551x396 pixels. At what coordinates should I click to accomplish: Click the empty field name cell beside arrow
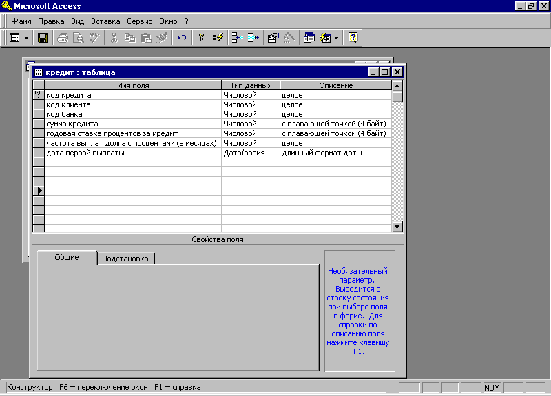coord(133,191)
